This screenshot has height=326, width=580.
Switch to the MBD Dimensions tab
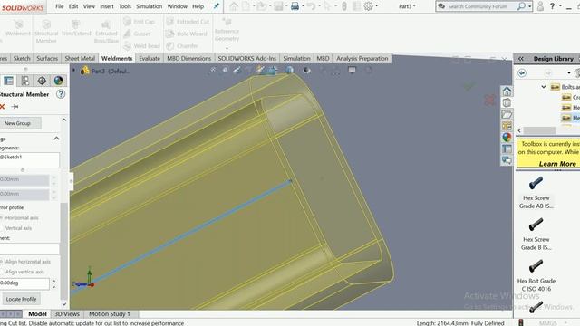coord(189,58)
